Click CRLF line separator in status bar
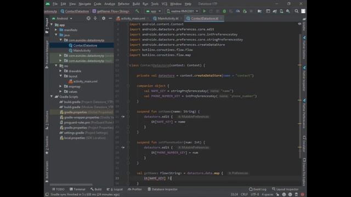 pyautogui.click(x=244, y=195)
